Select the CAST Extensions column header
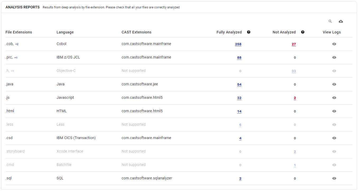The image size is (358, 191). coord(136,32)
